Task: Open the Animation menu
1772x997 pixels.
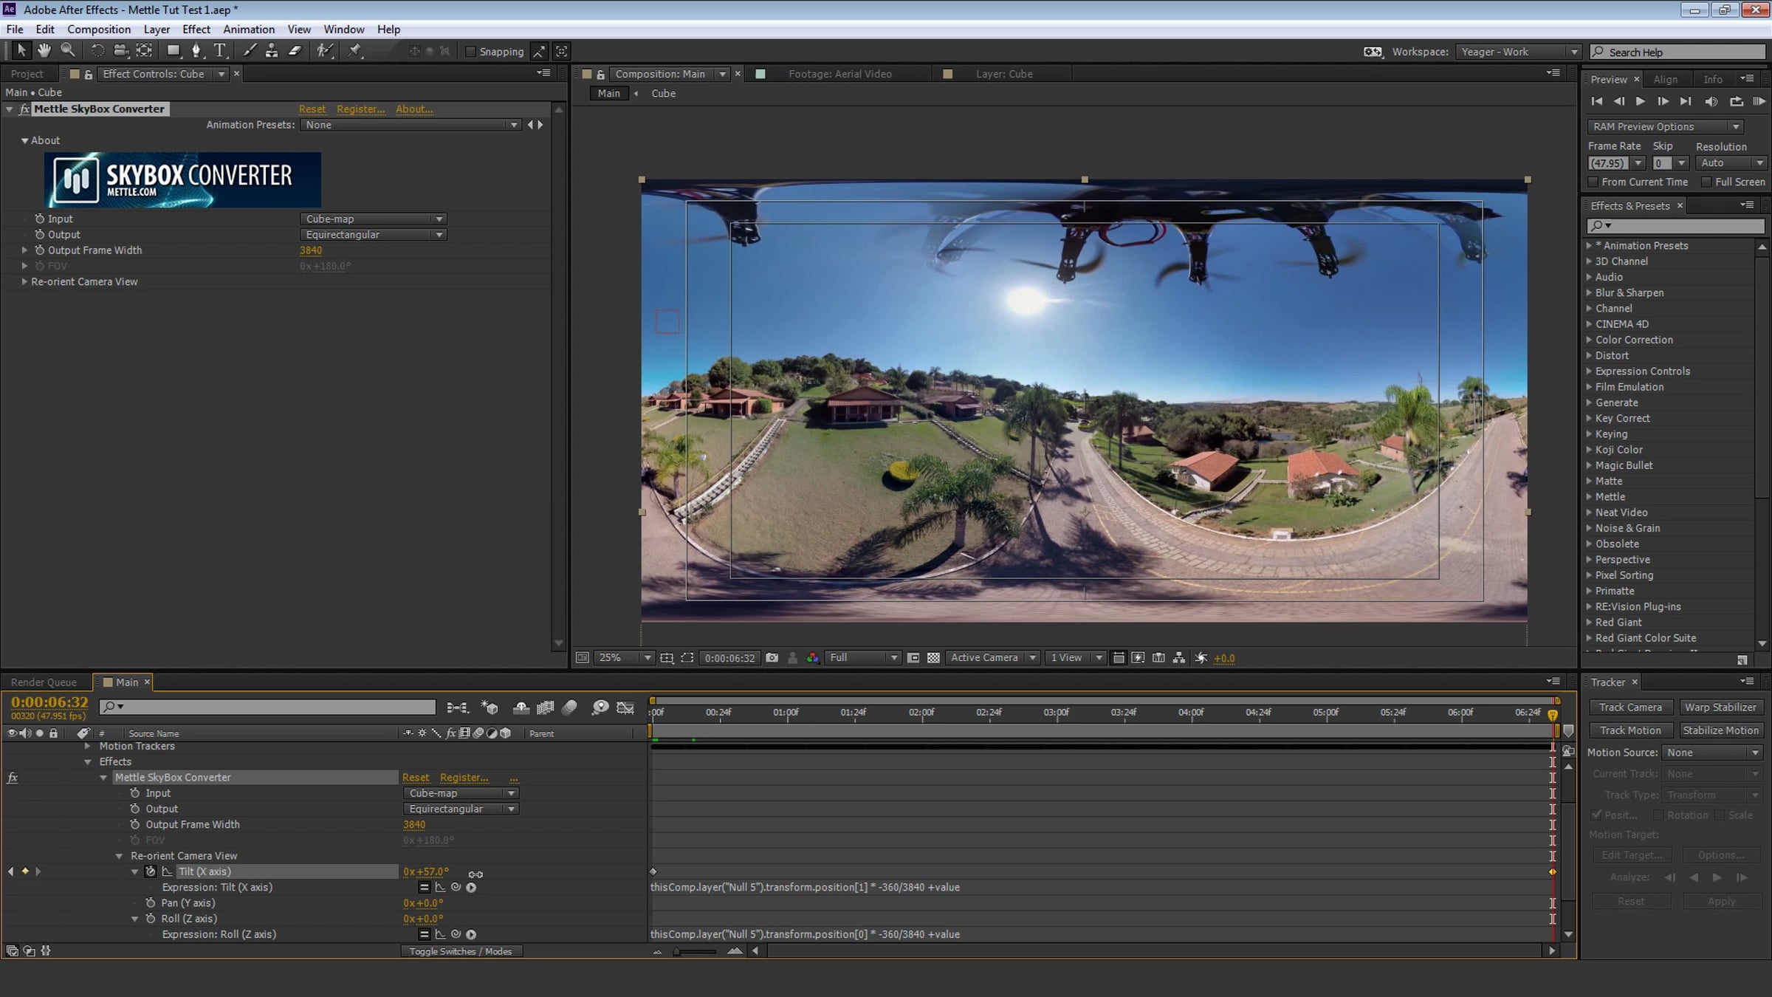Action: pyautogui.click(x=248, y=30)
